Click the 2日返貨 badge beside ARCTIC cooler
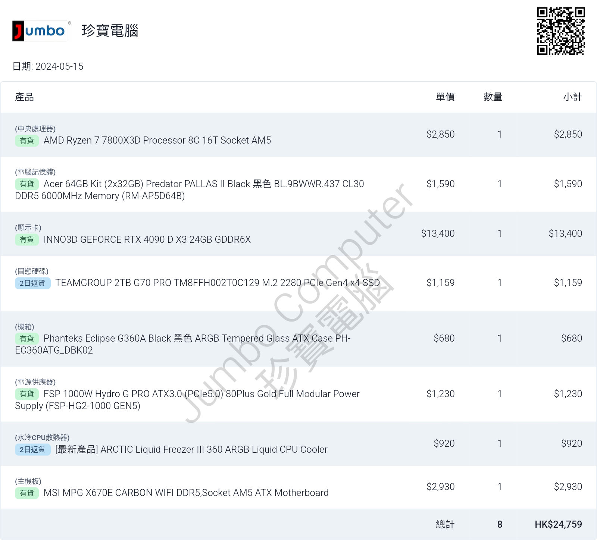The height and width of the screenshot is (540, 597). tap(33, 450)
